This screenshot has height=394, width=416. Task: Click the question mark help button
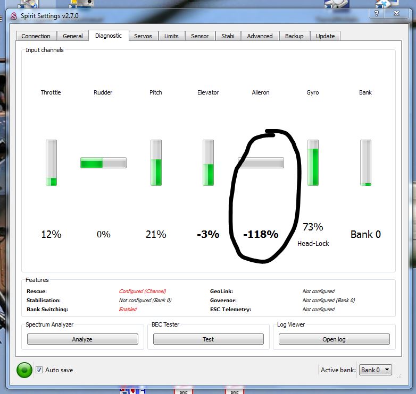[377, 14]
